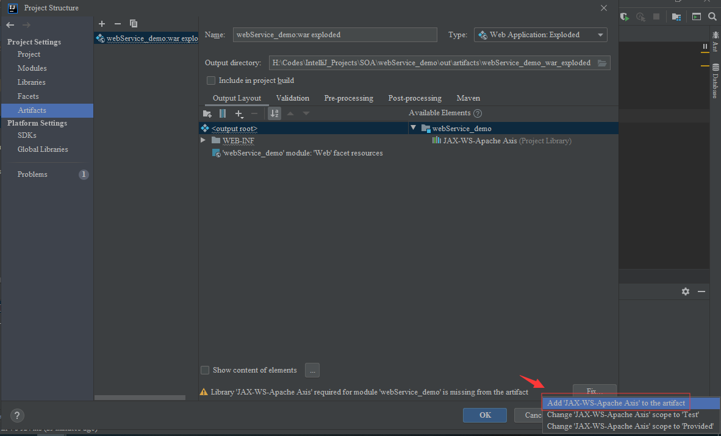
Task: Select webService_demo:war exploded artifact in list
Action: click(x=146, y=38)
